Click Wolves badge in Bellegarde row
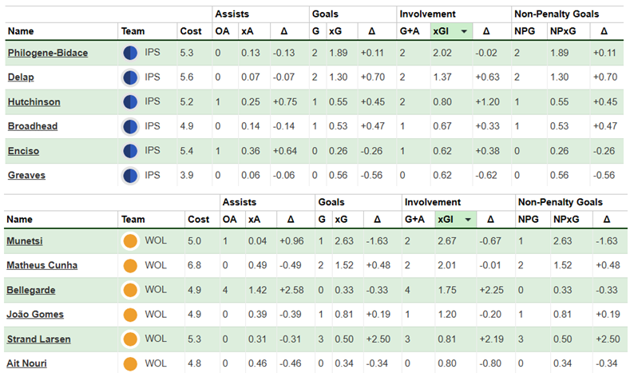Screen dimensions: 630x377 (130, 289)
